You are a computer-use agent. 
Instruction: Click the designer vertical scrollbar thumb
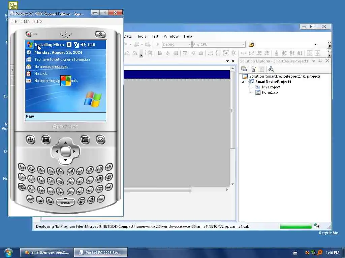pos(232,110)
